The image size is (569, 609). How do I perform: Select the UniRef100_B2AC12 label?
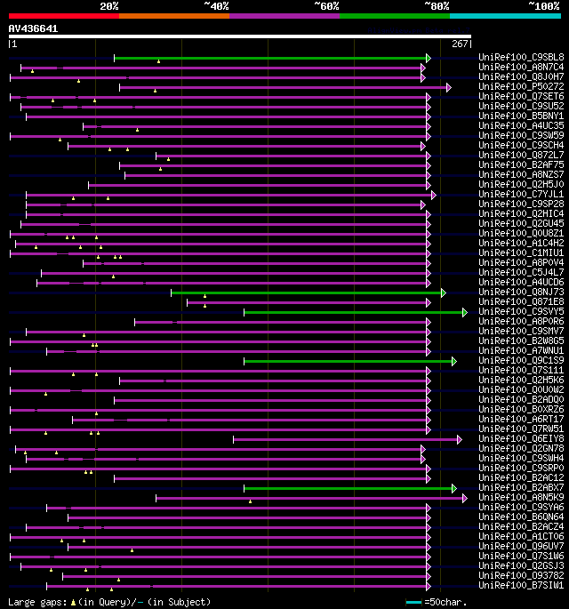tap(521, 478)
